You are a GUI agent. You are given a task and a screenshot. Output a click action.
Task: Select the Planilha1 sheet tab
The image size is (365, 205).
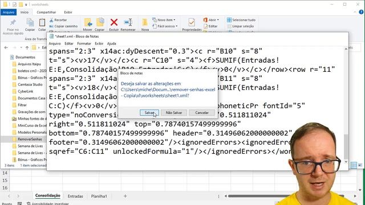[99, 196]
